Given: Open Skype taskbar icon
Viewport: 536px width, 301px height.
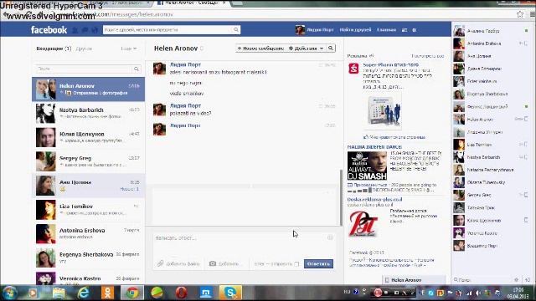Looking at the screenshot, I should tap(230, 293).
